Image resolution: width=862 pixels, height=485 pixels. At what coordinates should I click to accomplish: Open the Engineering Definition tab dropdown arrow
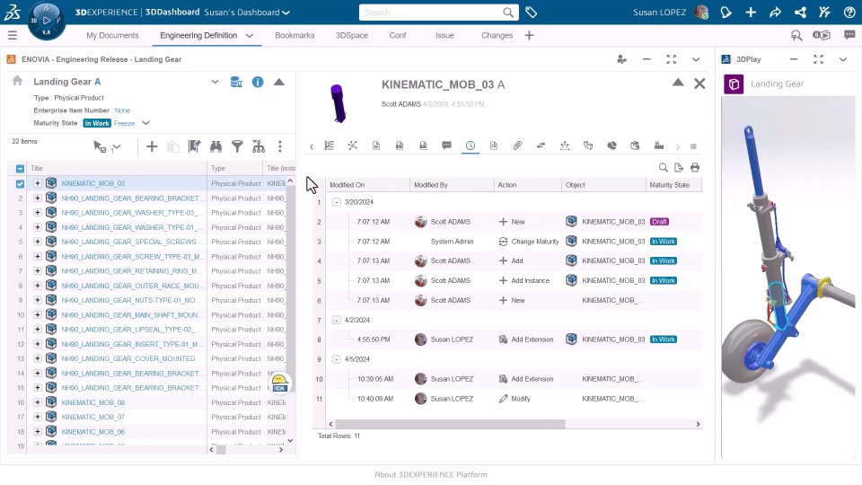click(250, 35)
